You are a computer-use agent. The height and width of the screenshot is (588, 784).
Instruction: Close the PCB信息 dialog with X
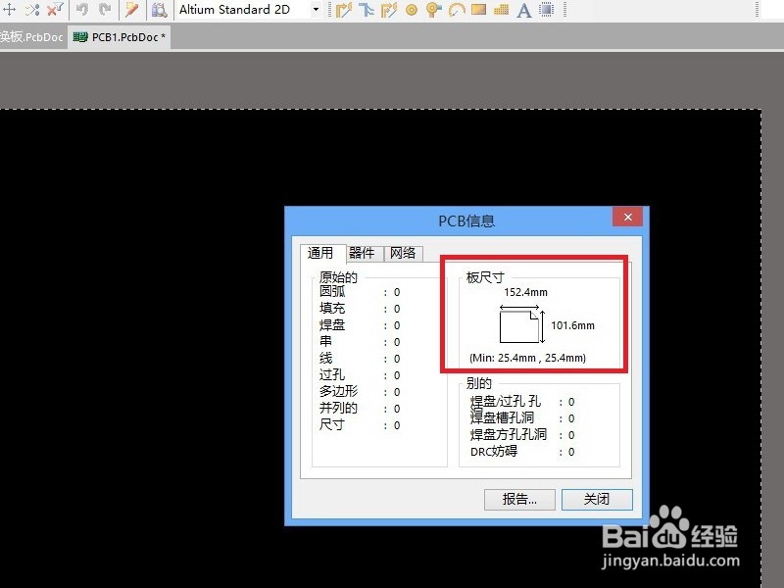click(x=628, y=217)
